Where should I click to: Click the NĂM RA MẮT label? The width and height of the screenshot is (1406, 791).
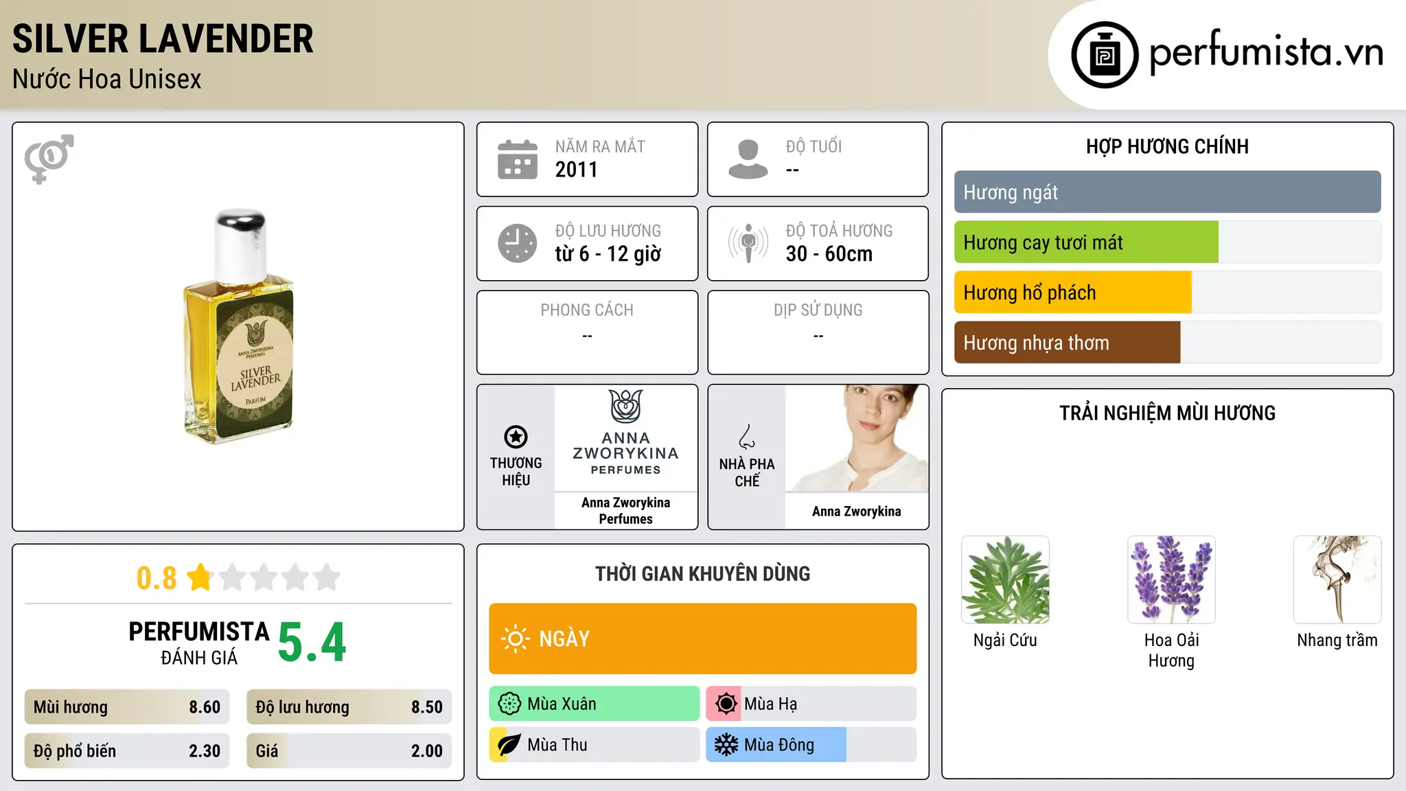(600, 146)
